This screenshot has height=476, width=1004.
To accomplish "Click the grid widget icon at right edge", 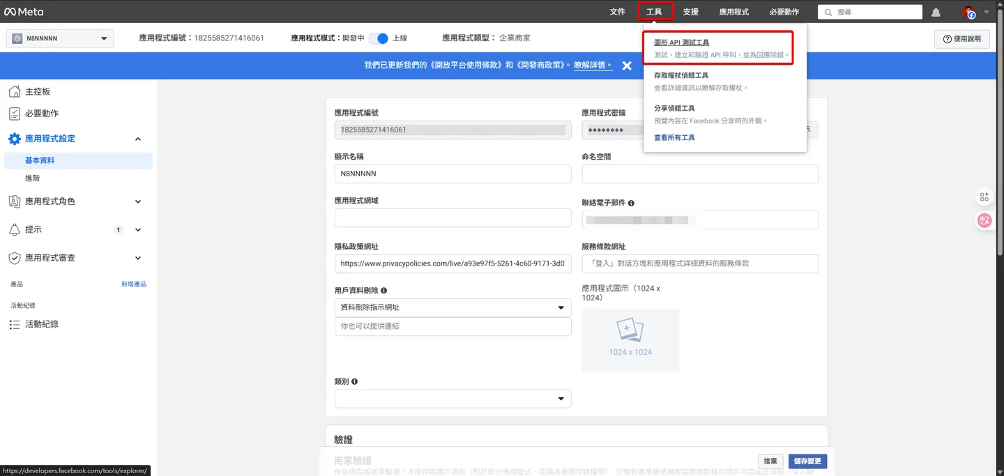I will [984, 197].
